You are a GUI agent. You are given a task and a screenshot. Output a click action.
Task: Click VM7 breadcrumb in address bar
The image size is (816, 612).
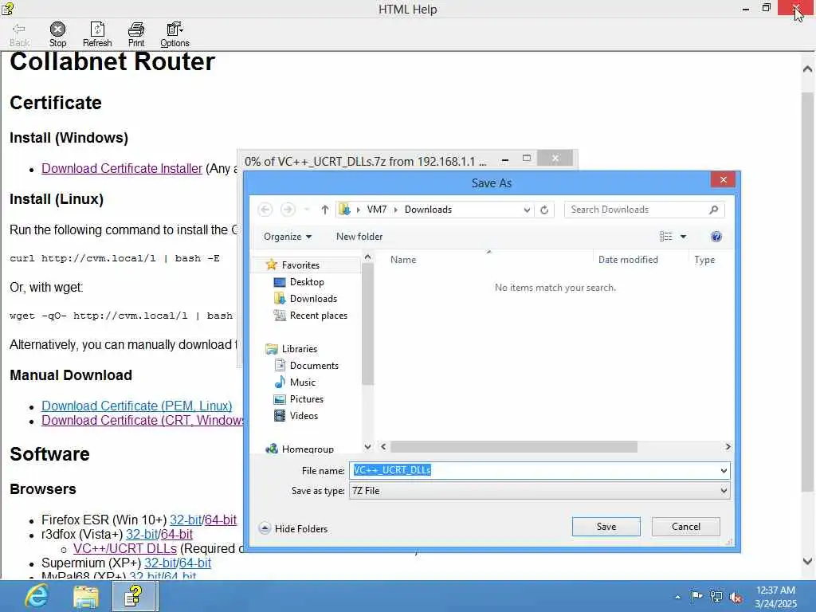click(x=377, y=210)
